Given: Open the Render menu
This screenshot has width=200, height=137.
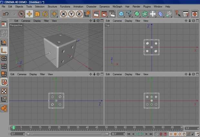Looking at the screenshot, I should click(136, 6).
